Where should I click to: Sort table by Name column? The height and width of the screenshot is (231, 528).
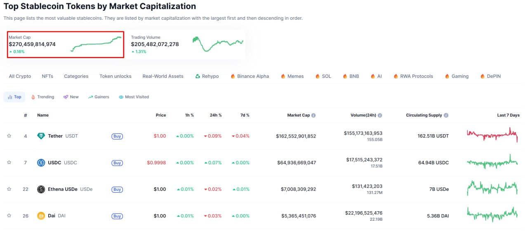tap(43, 115)
